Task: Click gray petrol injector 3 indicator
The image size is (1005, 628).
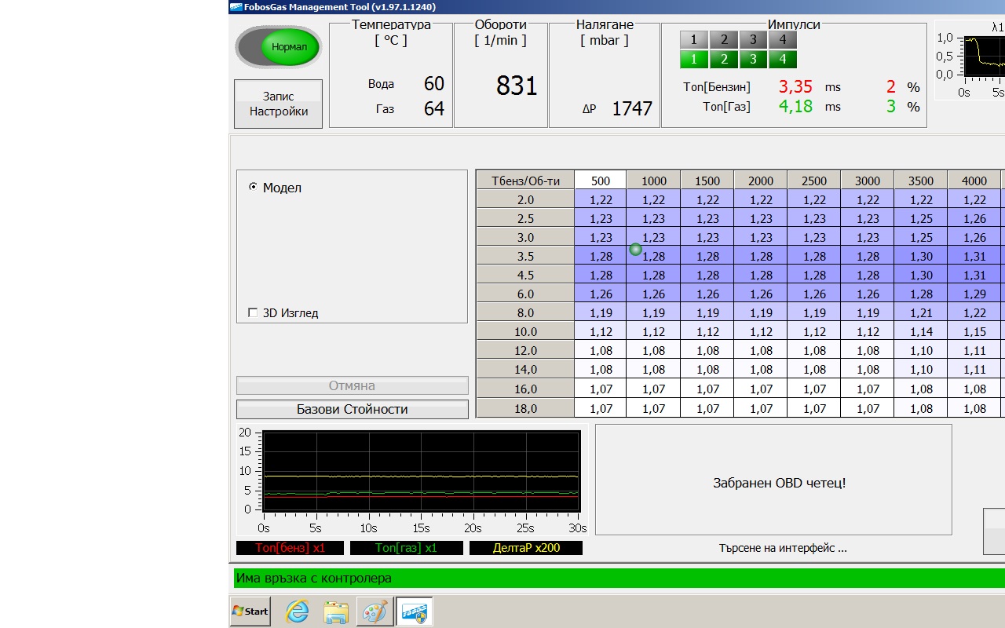Action: (753, 40)
